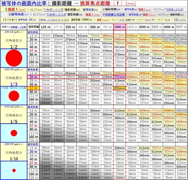The image size is (188, 180).
Task: Click the 換算焦点距離 title text
Action: 95,3
